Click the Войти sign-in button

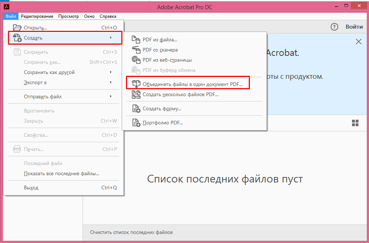tap(354, 27)
